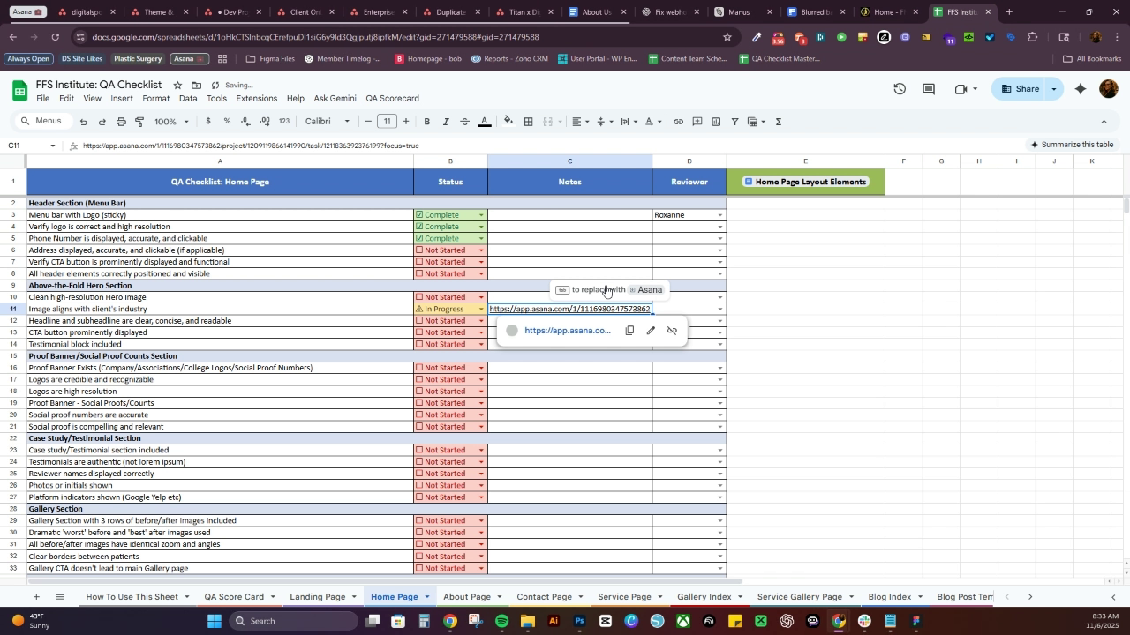
Task: Add a new sheet
Action: point(36,597)
